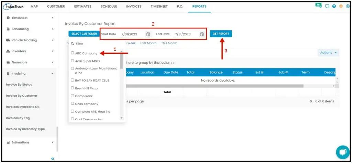Check the Acai Super Malls checkbox

click(73, 61)
